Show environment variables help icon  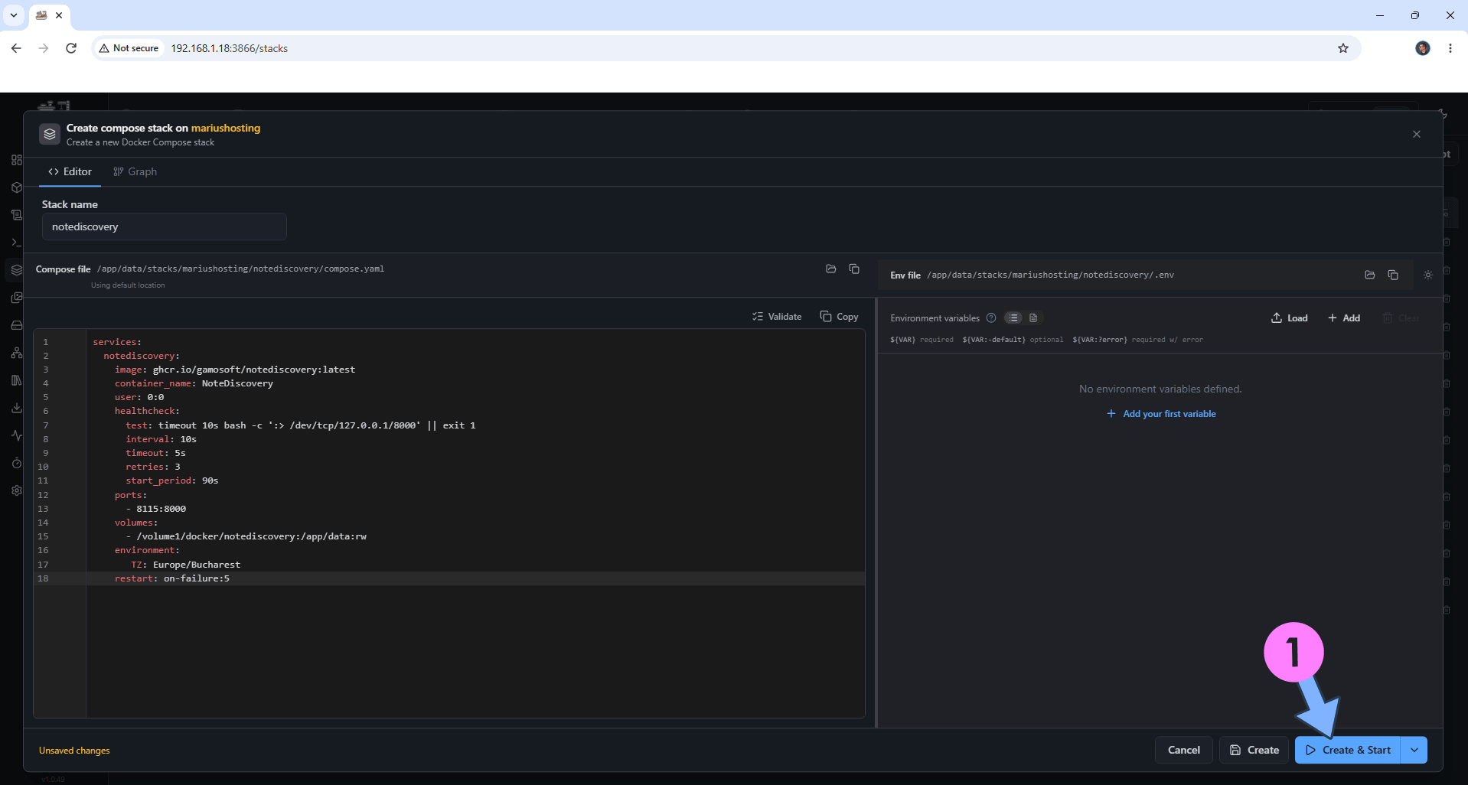pos(991,318)
